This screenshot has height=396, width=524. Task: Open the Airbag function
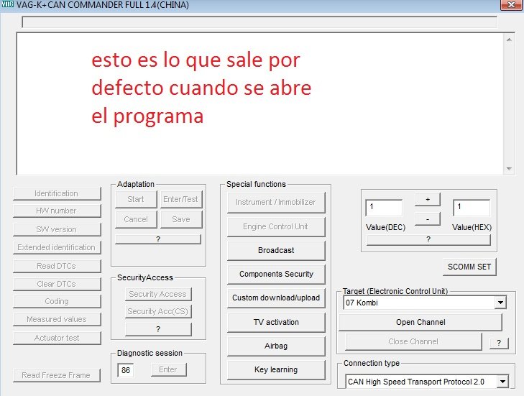tap(276, 346)
